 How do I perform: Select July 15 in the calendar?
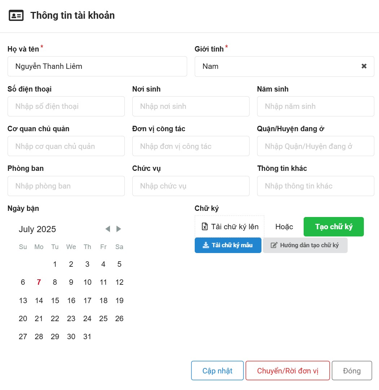click(55, 301)
